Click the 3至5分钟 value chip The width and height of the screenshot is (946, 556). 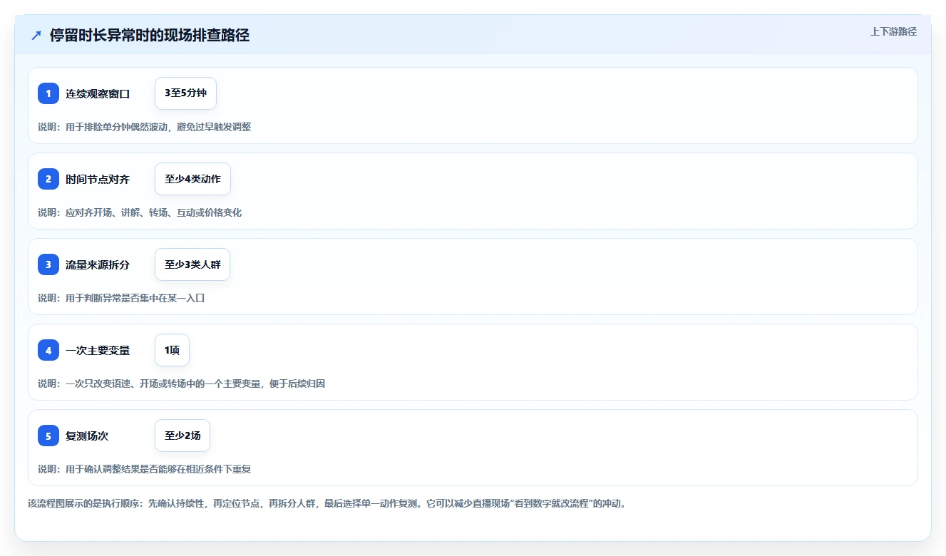point(185,93)
